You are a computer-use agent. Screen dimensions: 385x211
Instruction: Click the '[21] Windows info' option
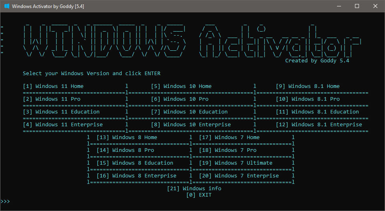194,189
